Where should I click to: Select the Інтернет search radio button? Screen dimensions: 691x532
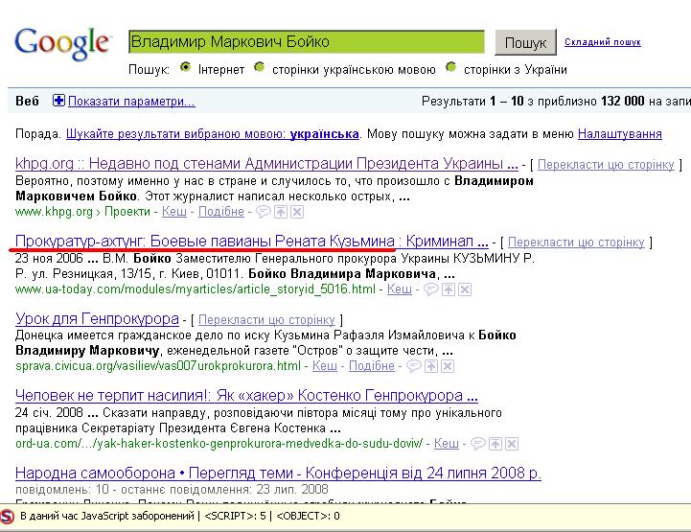coord(186,67)
